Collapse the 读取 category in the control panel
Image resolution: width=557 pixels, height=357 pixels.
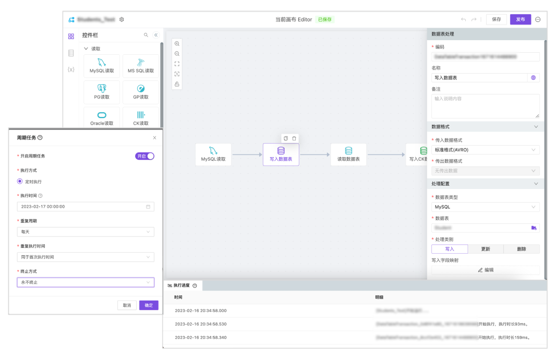point(87,49)
